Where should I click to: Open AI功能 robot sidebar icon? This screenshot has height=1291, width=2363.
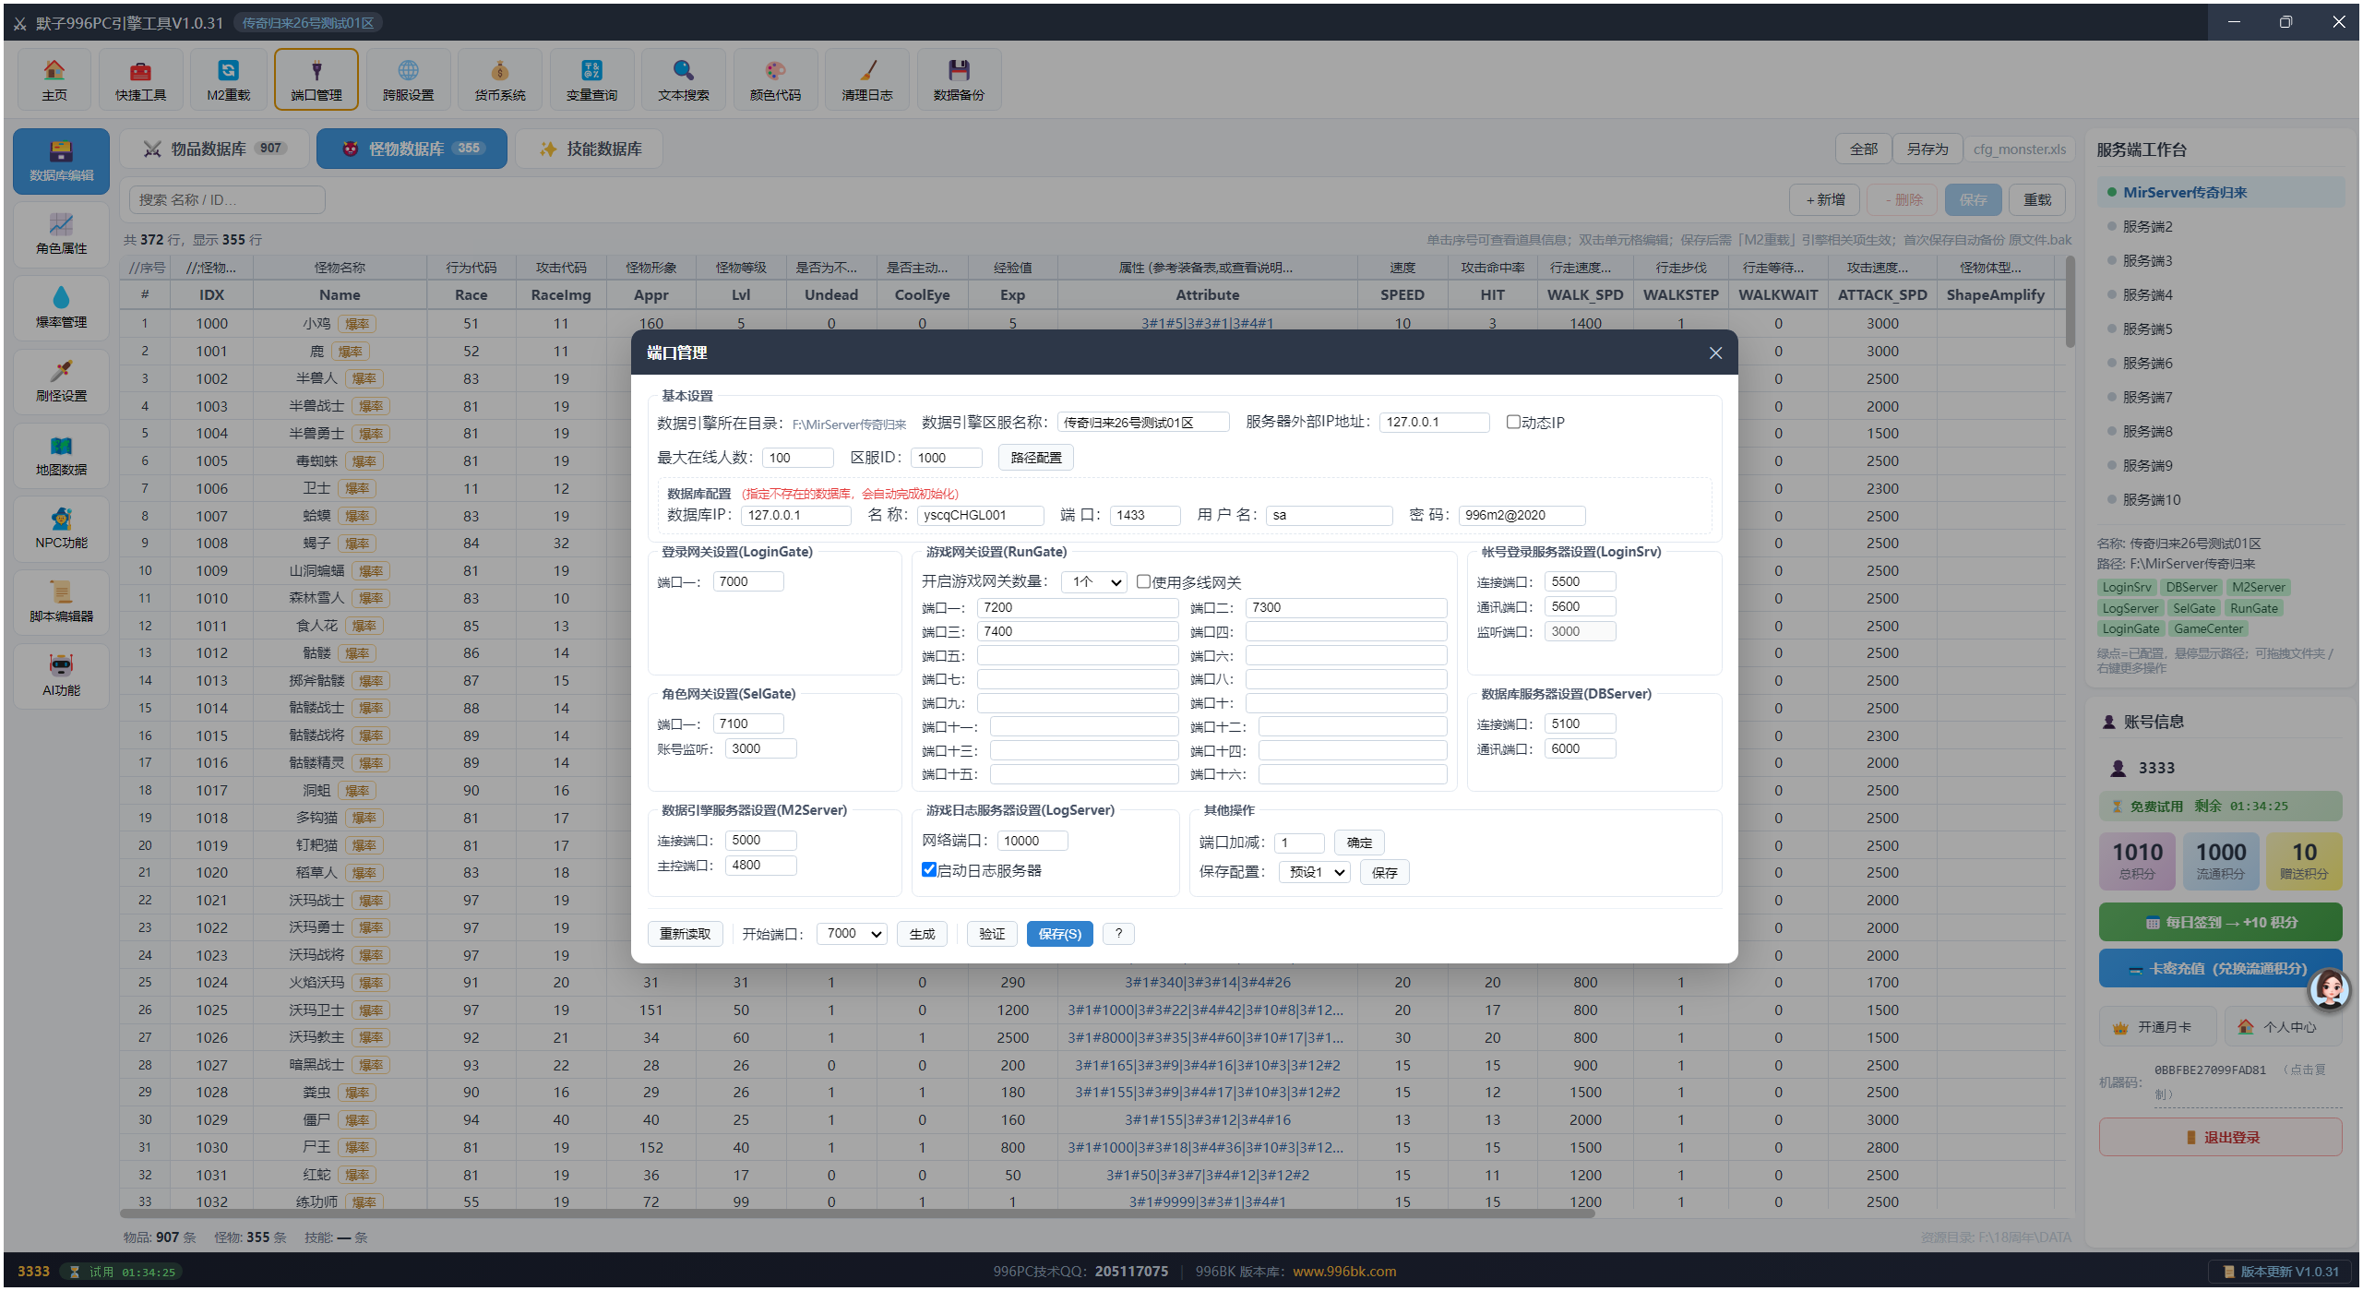(x=62, y=677)
